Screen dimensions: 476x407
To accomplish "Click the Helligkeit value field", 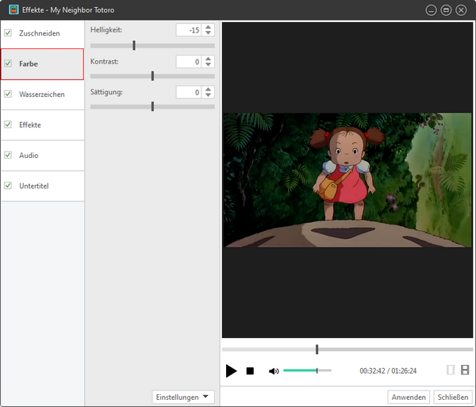I will click(x=189, y=29).
